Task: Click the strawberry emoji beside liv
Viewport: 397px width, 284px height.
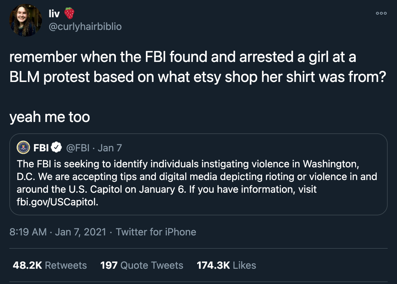Action: point(70,14)
